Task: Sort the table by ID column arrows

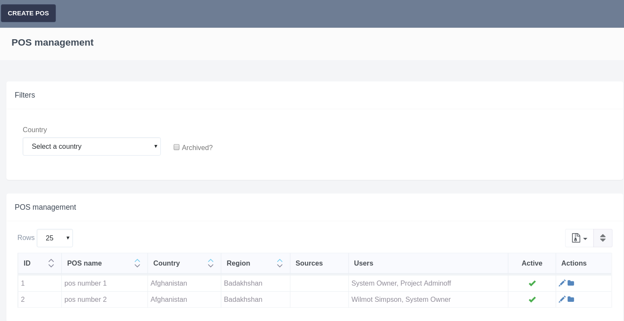Action: coord(51,263)
